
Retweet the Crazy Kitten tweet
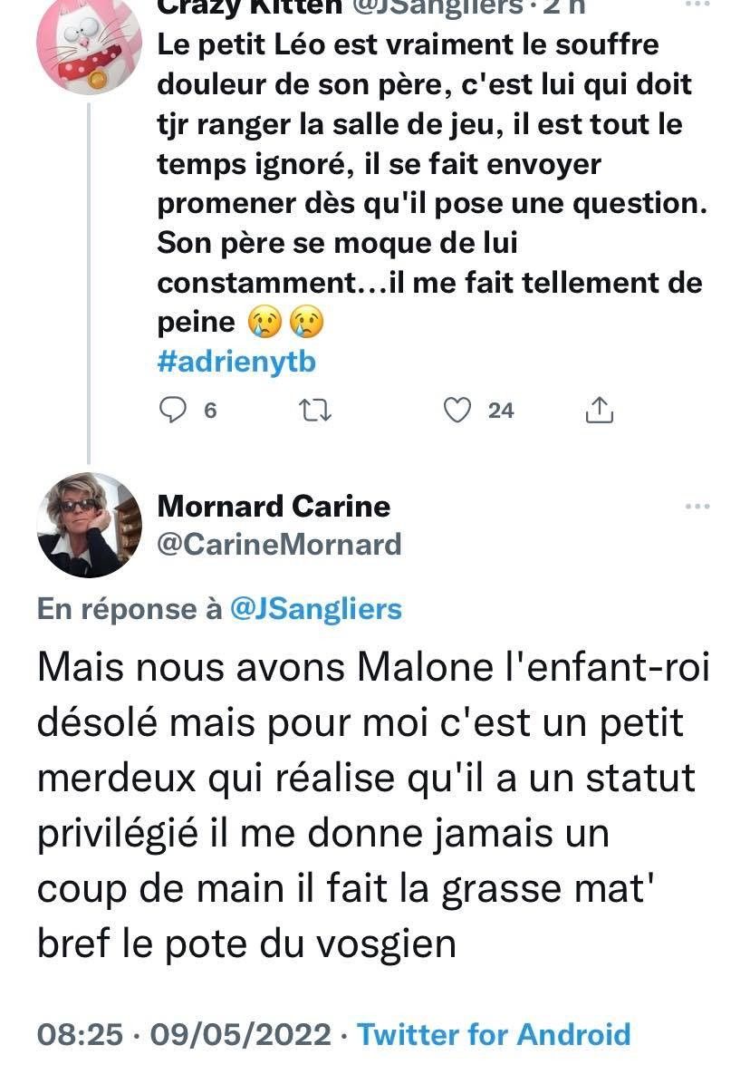[316, 411]
